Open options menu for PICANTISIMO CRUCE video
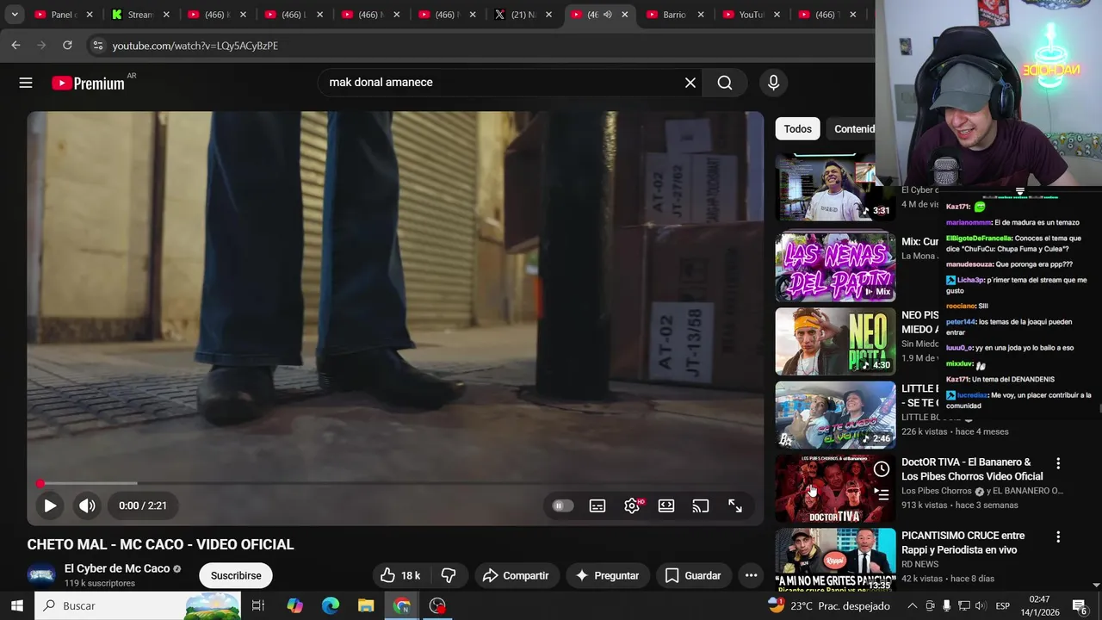1102x620 pixels. point(1058,537)
